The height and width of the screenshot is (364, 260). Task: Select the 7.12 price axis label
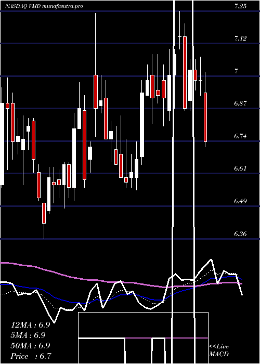point(240,38)
